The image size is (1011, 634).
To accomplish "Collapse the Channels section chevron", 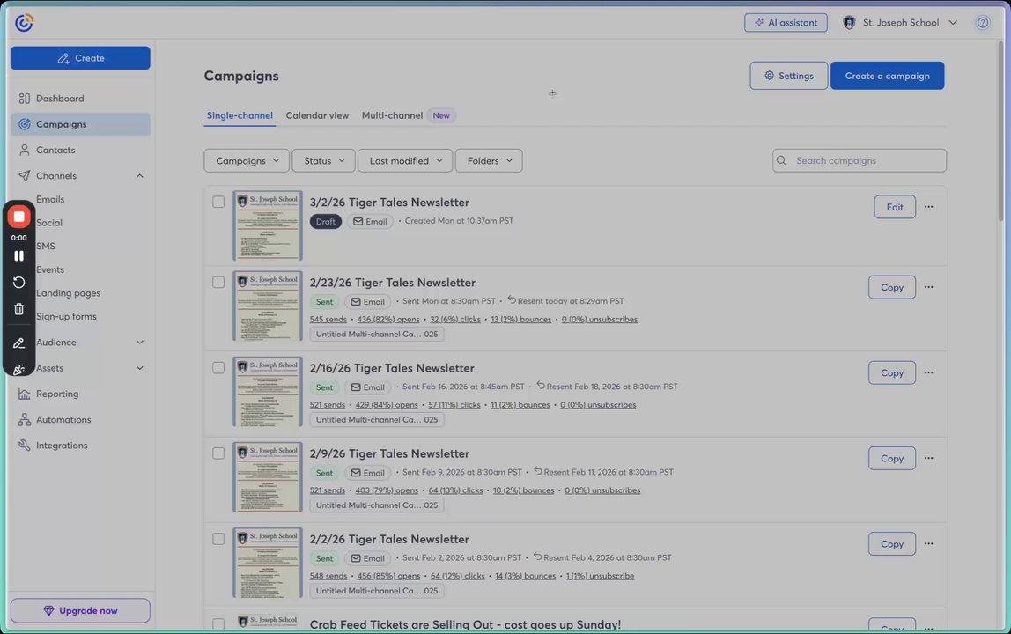I will tap(139, 175).
